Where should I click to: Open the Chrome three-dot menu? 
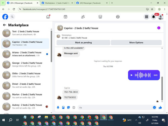pos(165,9)
